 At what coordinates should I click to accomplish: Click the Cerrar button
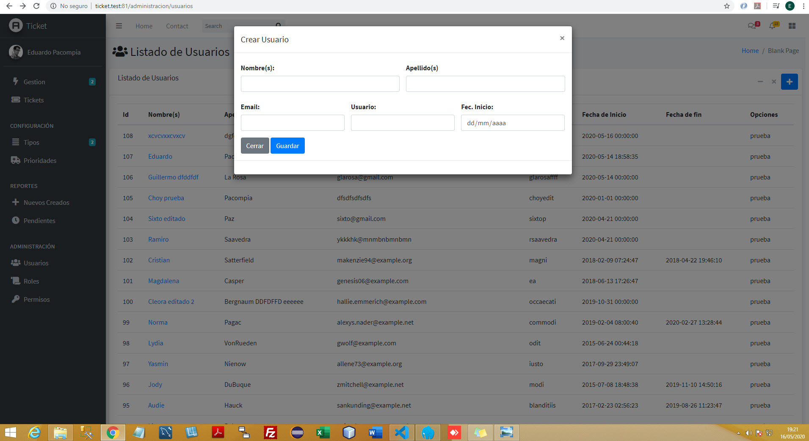point(255,146)
